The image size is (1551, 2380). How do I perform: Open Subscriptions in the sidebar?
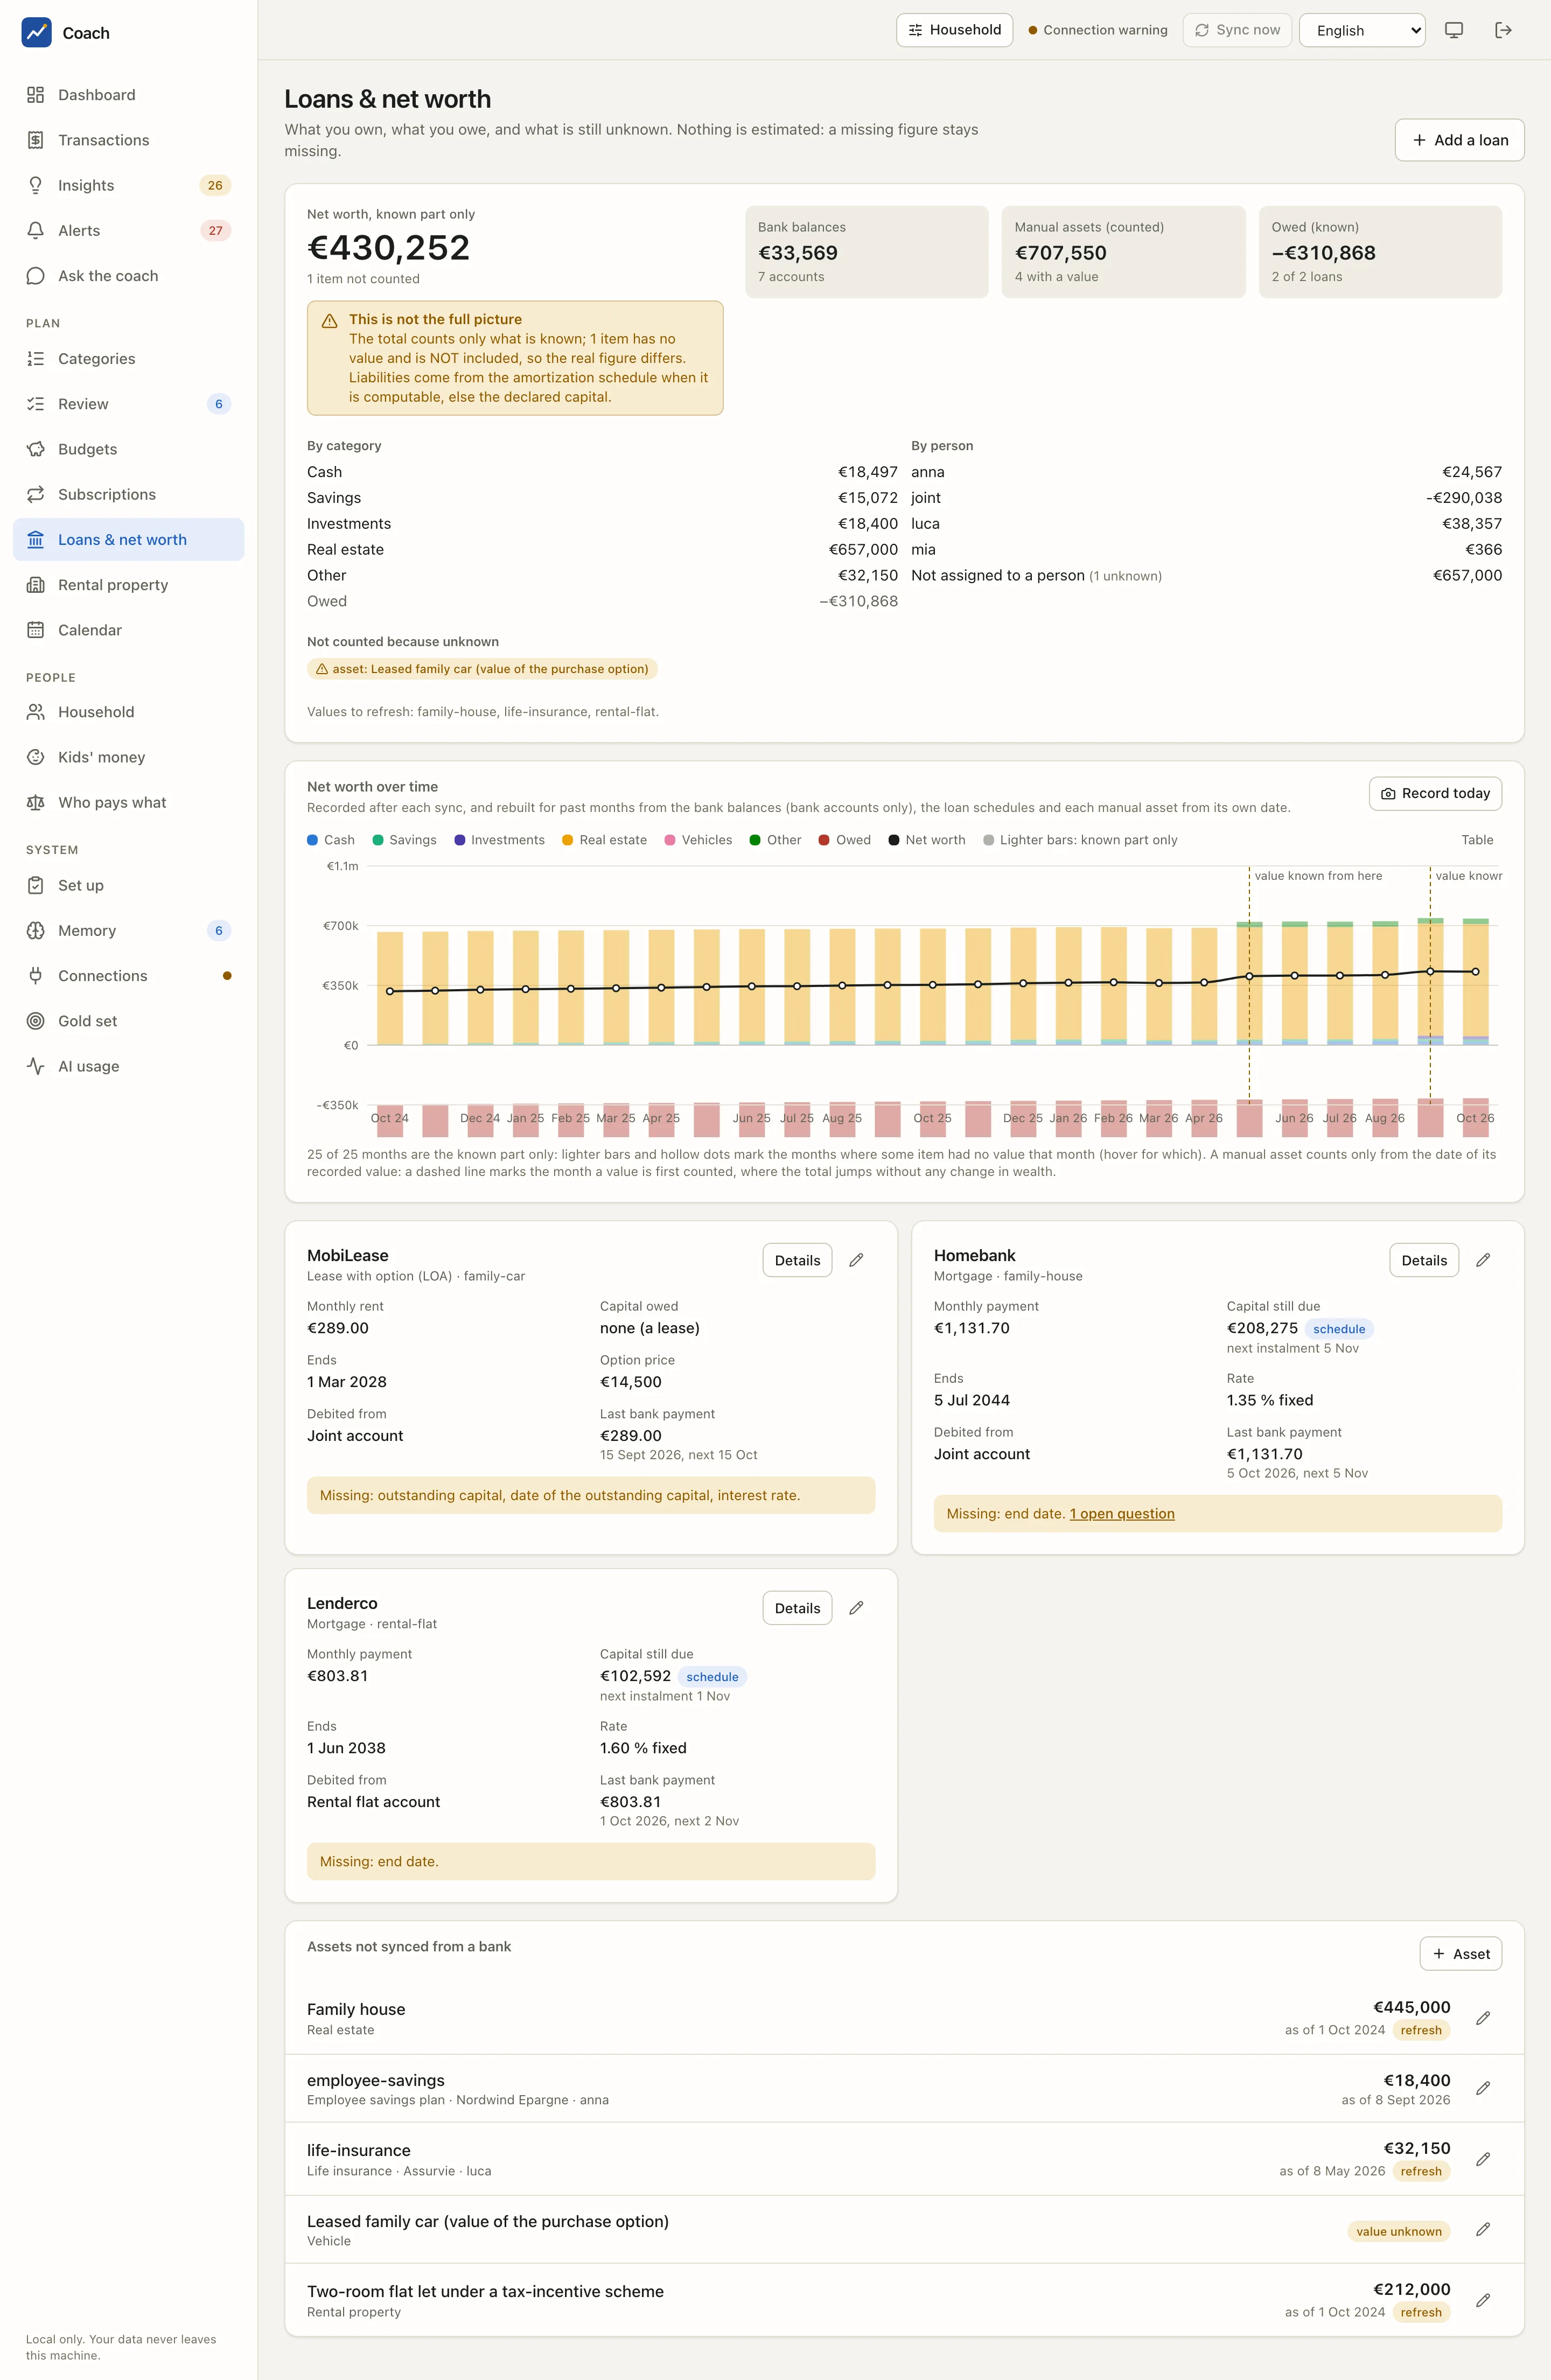click(128, 494)
